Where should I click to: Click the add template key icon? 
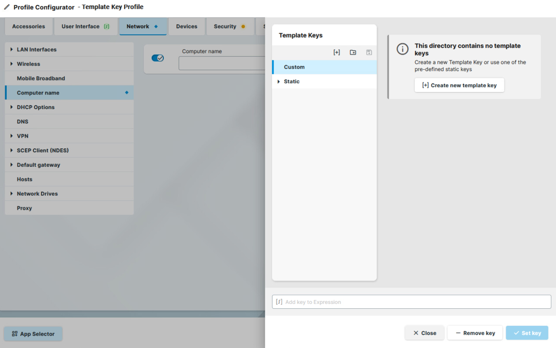[336, 52]
